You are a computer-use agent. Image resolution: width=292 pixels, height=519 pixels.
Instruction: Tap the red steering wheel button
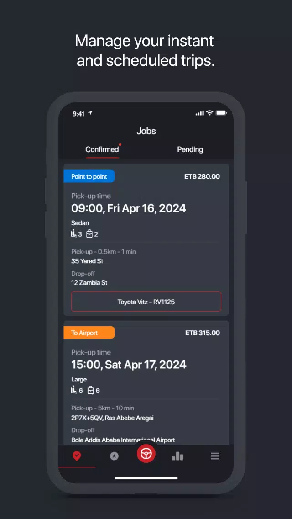coord(146,454)
